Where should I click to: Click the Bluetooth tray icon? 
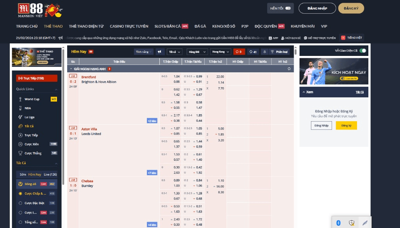338,223
